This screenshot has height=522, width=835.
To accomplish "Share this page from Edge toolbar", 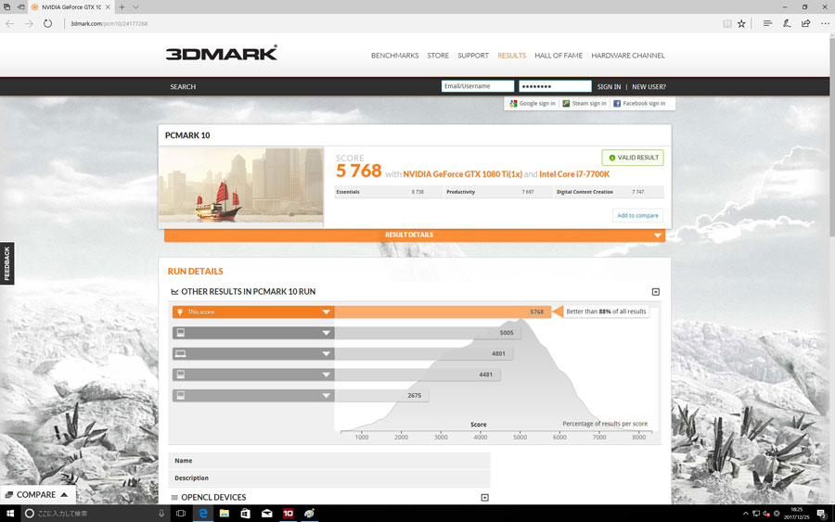I will click(x=805, y=23).
